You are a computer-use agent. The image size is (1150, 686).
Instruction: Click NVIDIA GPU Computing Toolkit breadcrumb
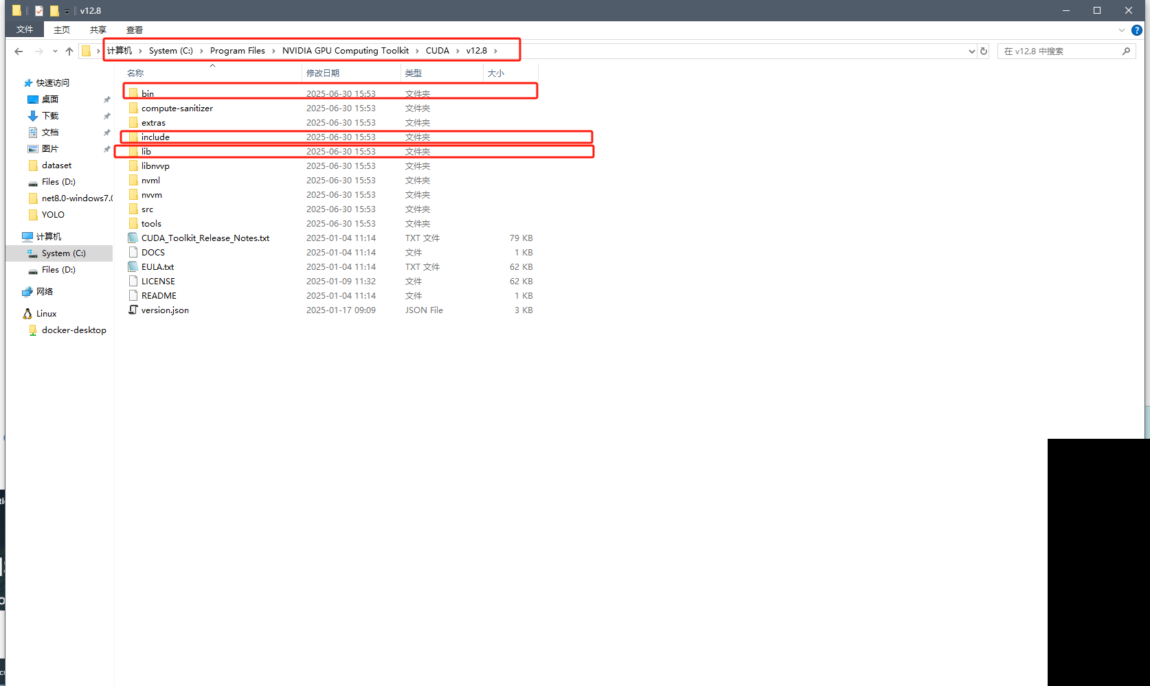345,50
